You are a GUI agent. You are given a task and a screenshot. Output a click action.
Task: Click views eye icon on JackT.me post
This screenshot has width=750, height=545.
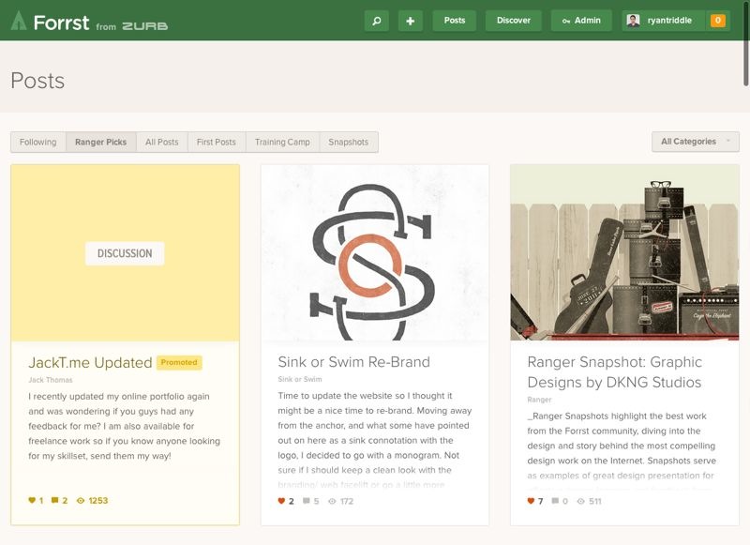[x=81, y=501]
